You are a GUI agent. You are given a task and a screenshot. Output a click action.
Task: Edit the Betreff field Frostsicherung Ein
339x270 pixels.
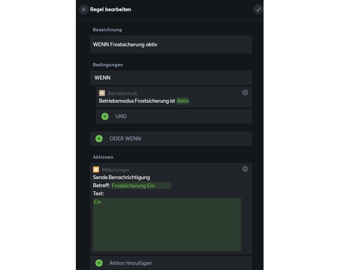pyautogui.click(x=141, y=185)
